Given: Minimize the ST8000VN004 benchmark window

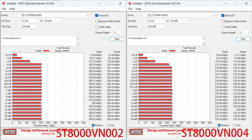Looking at the screenshot, I should point(225,3).
